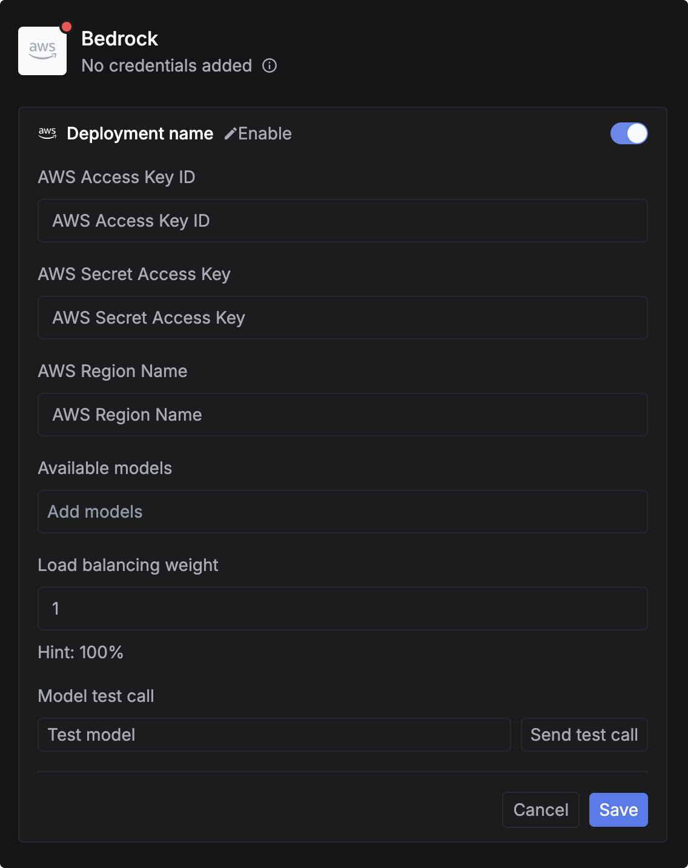
Task: Click the red notification dot on the logo
Action: pos(66,25)
